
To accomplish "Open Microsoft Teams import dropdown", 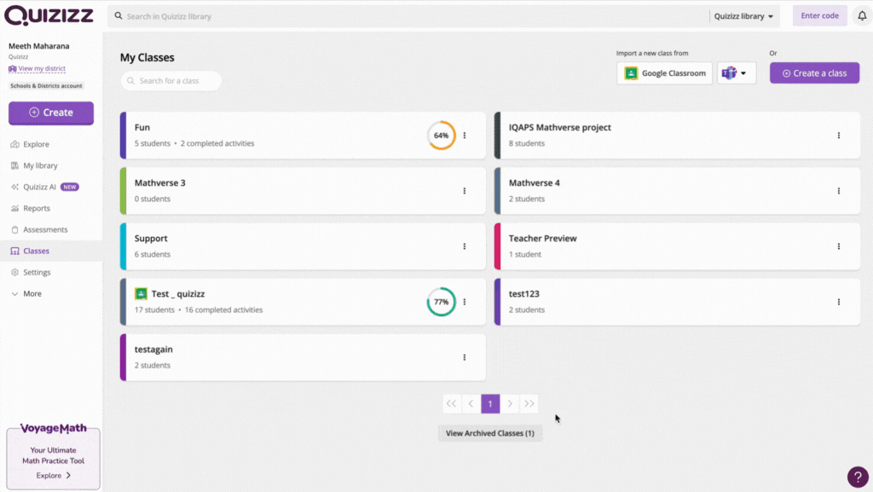I will pos(736,73).
